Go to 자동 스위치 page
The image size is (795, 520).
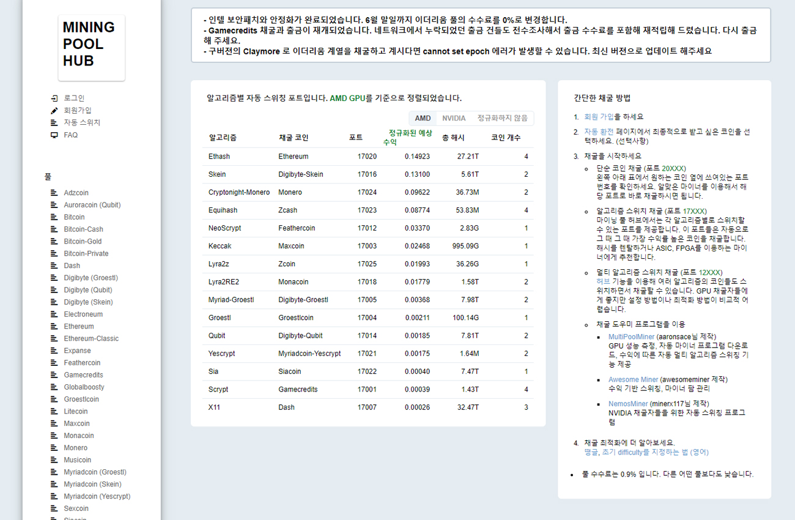(x=82, y=122)
